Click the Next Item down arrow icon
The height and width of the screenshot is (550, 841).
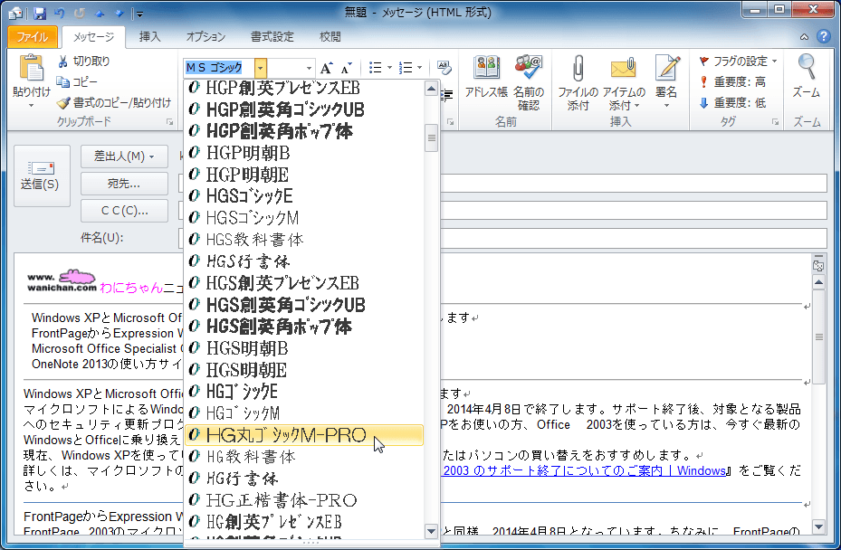(119, 14)
